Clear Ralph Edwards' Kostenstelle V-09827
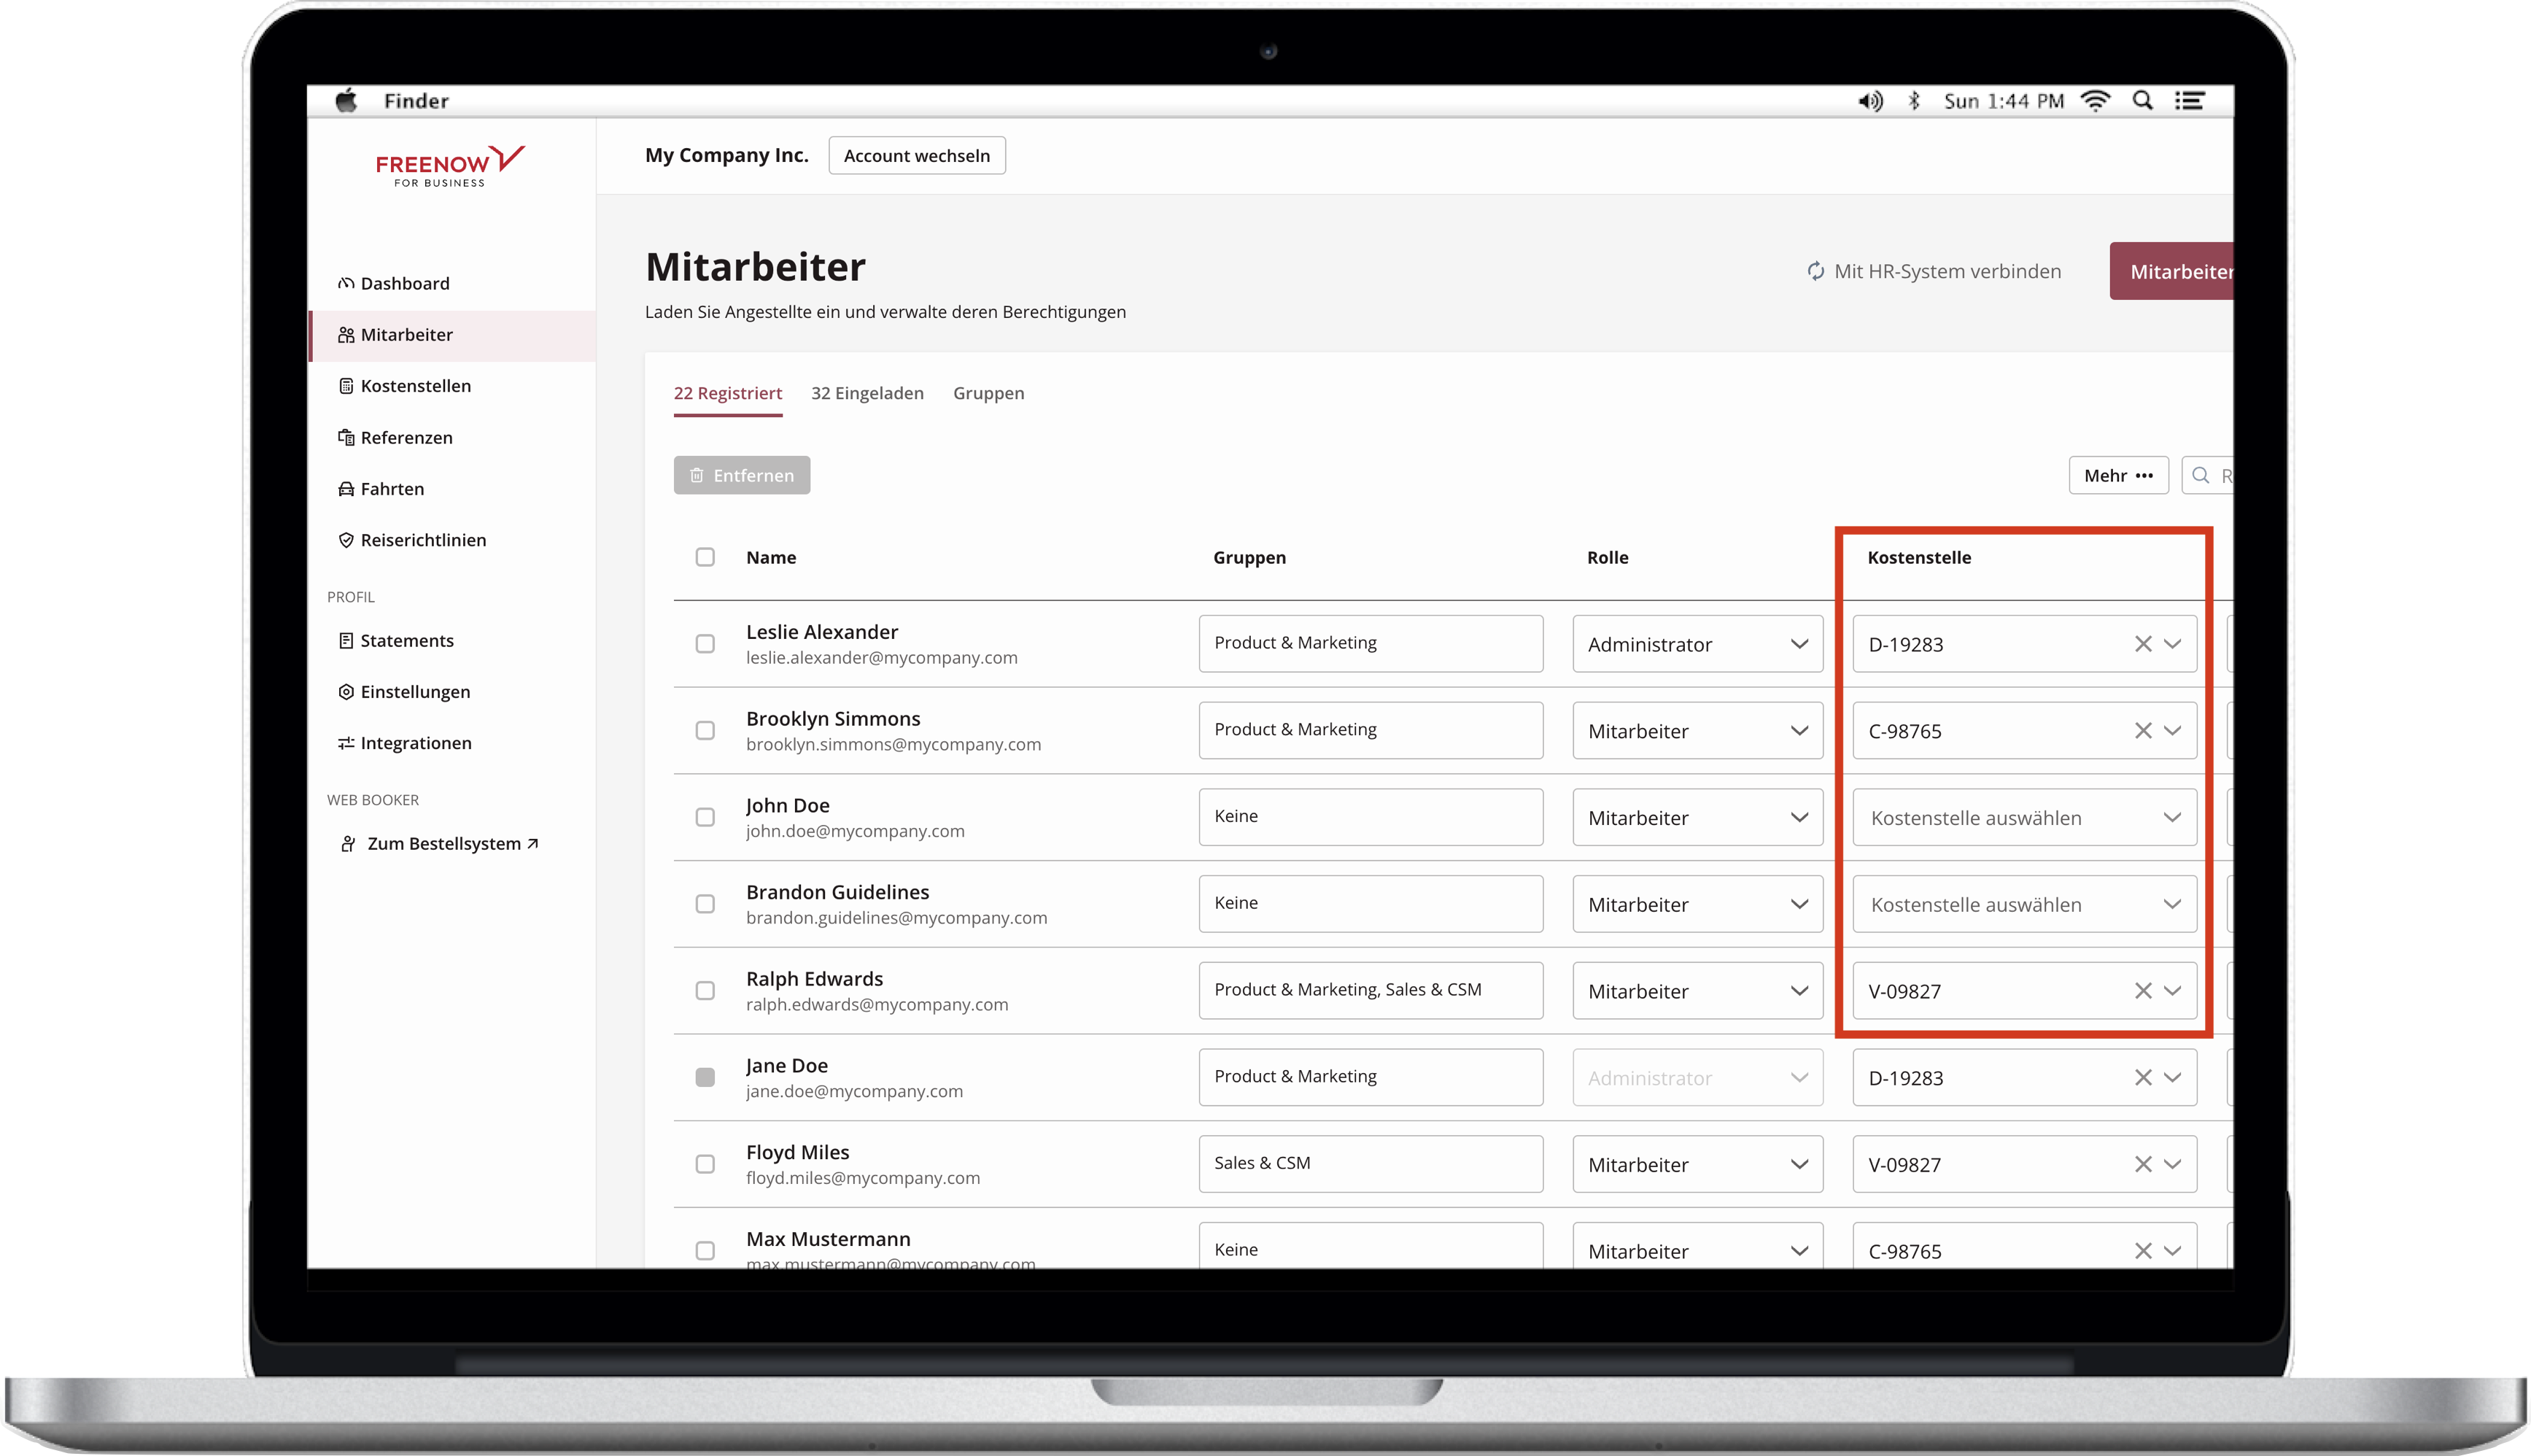 tap(2142, 991)
